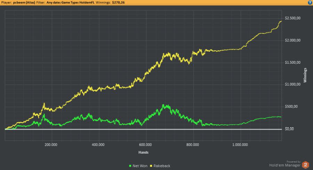Click the blue info icon top right
Viewport: 313px width, 170px height.
[310, 2]
